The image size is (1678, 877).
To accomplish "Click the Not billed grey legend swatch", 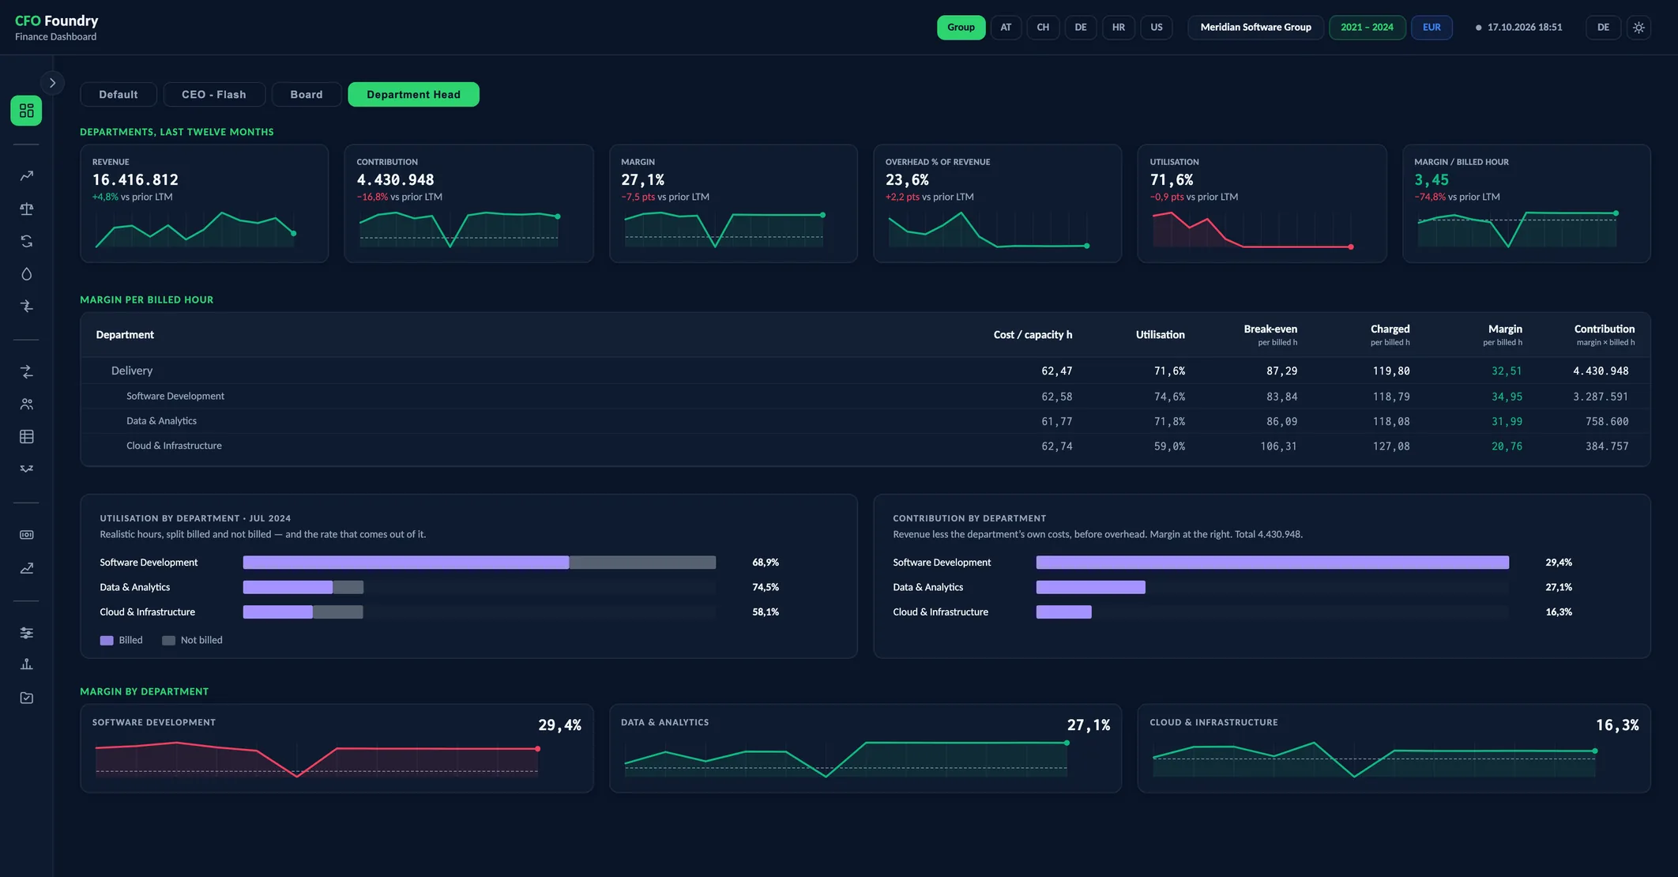I will point(168,641).
